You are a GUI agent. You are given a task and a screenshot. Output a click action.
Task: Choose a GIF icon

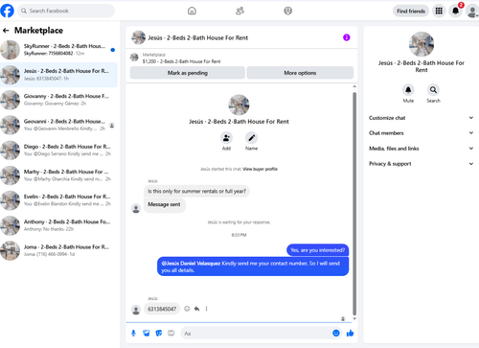click(x=171, y=334)
